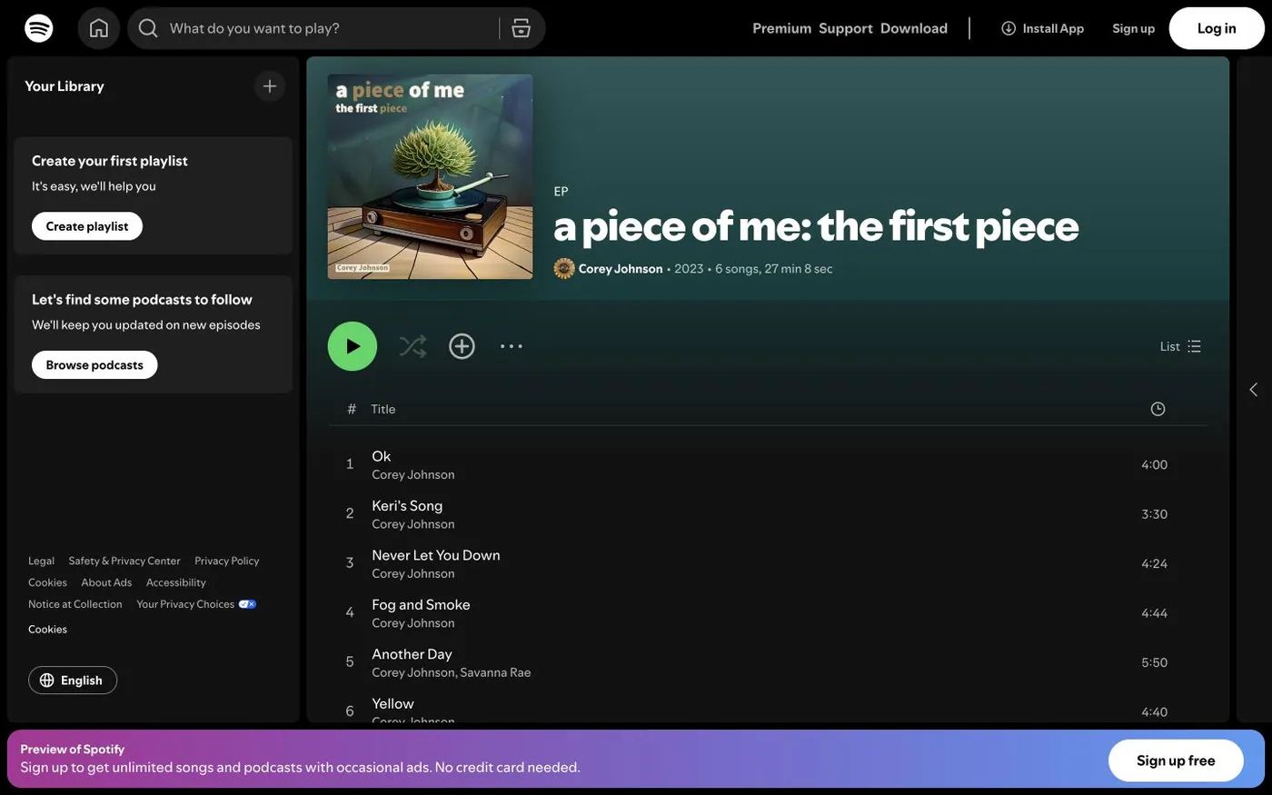This screenshot has width=1272, height=795.
Task: Click the 5:50 duration of Another Day
Action: pos(1155,662)
